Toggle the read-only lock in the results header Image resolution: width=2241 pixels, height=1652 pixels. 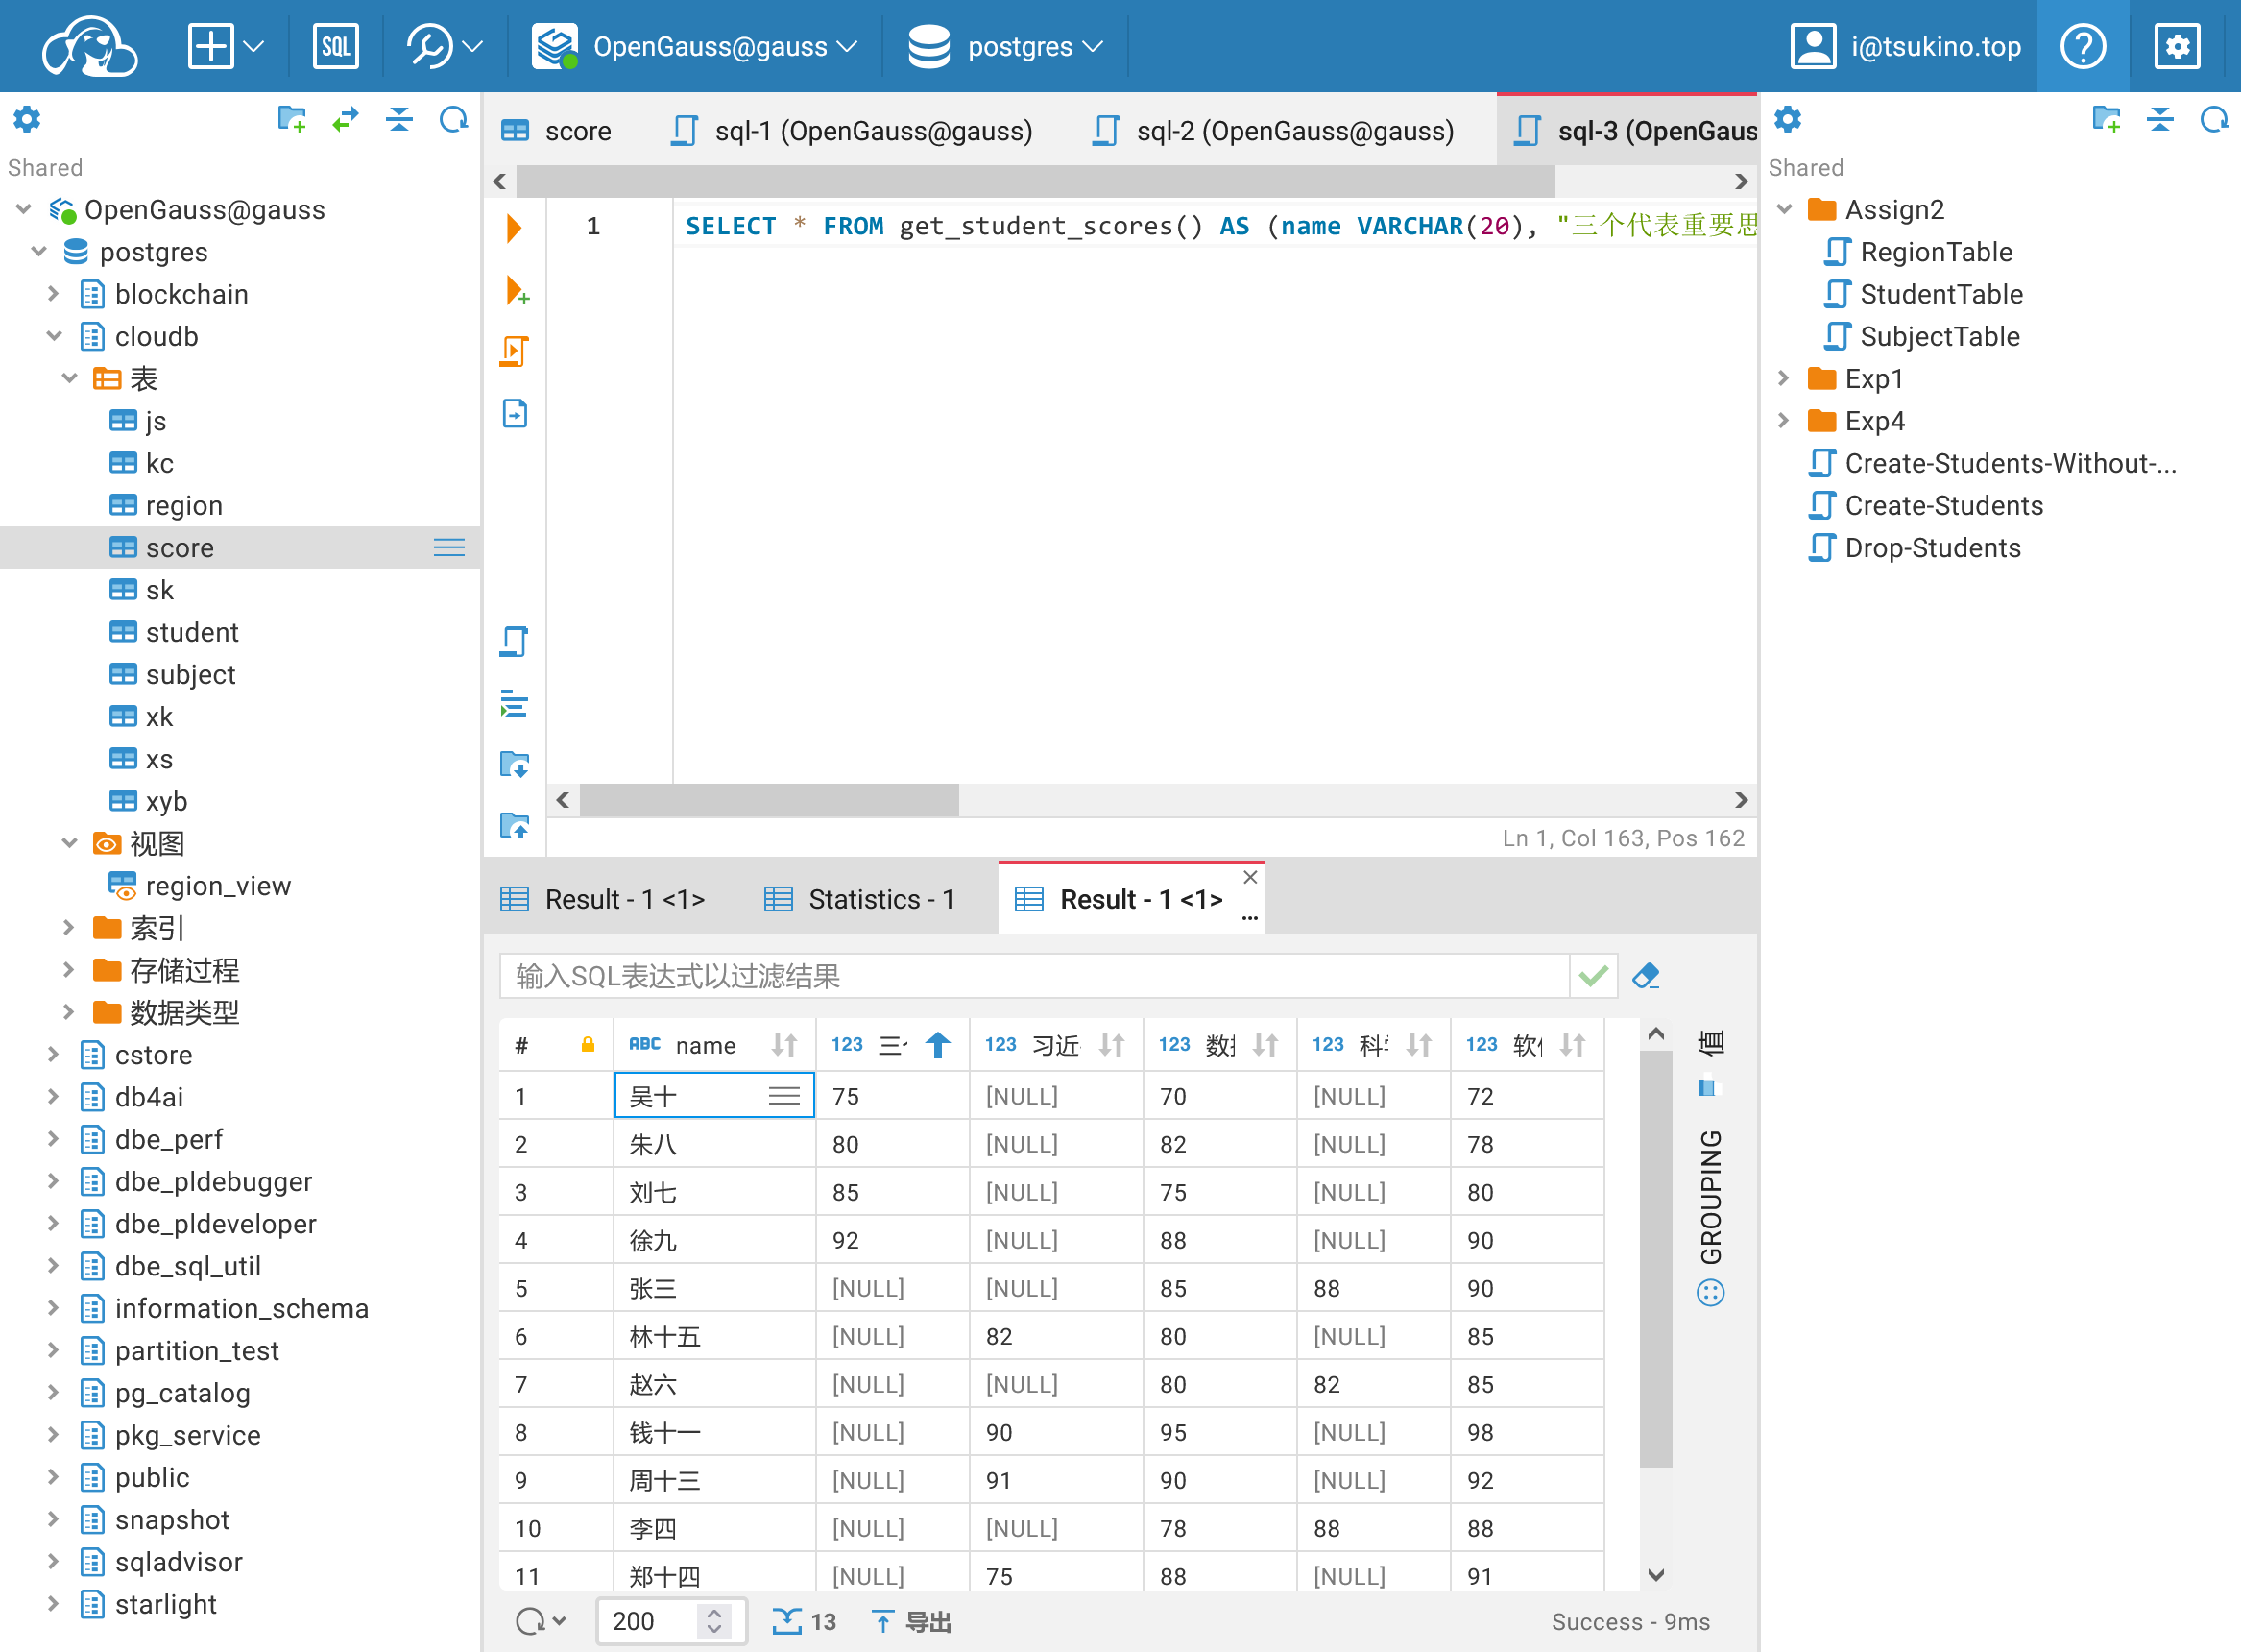click(588, 1045)
